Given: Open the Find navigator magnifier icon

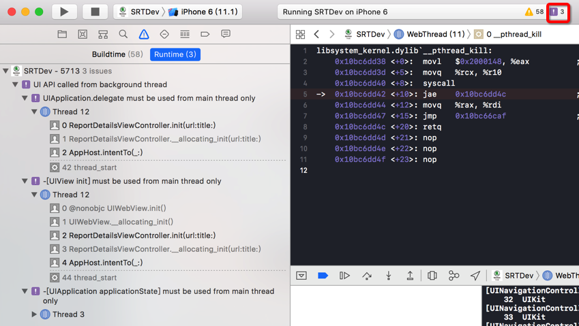Looking at the screenshot, I should pos(123,34).
